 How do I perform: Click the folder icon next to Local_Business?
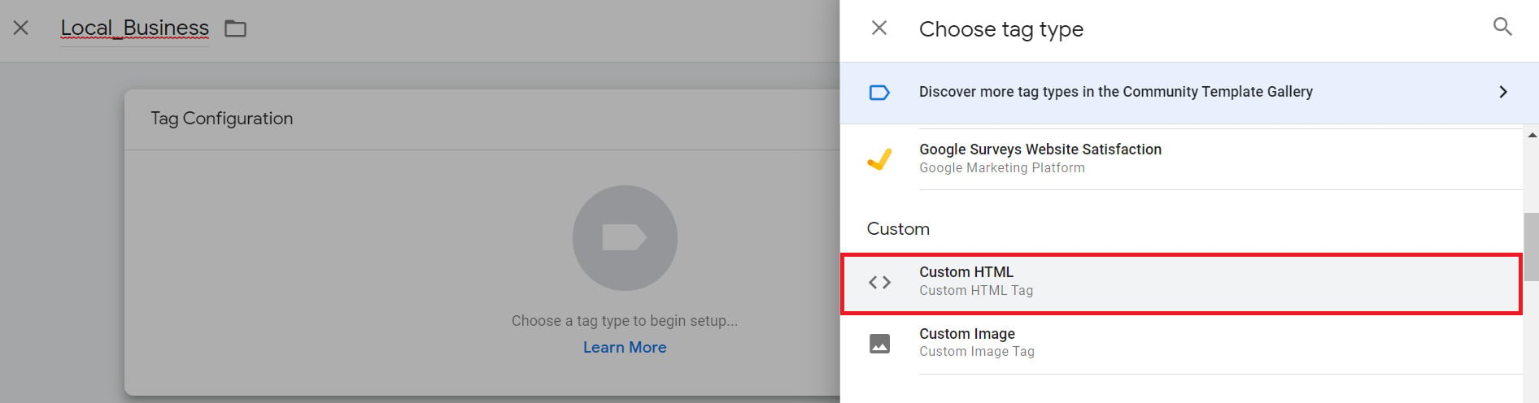(236, 28)
